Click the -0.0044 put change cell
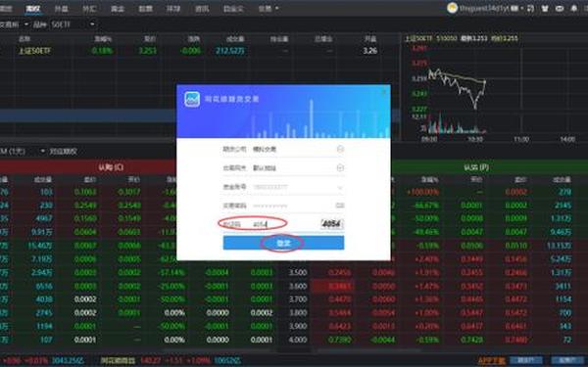The image size is (588, 367). point(382,340)
